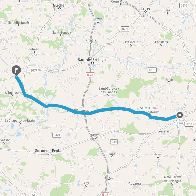The width and height of the screenshot is (196, 196).
Task: Select the Bain-de-Bretagne town label
Action: [93, 60]
